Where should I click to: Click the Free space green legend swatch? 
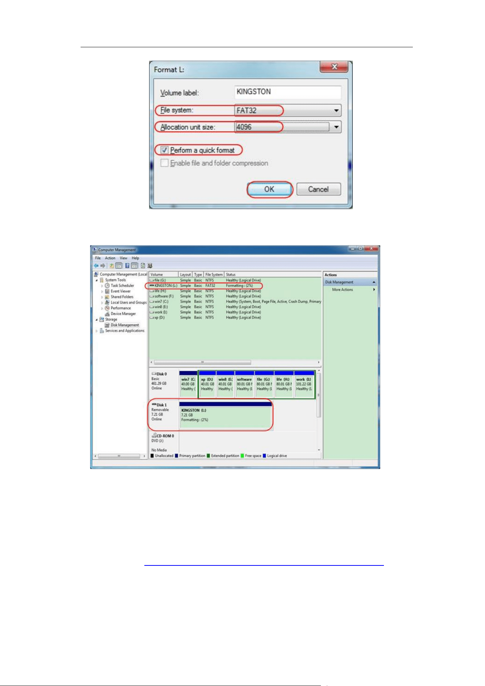pos(242,456)
